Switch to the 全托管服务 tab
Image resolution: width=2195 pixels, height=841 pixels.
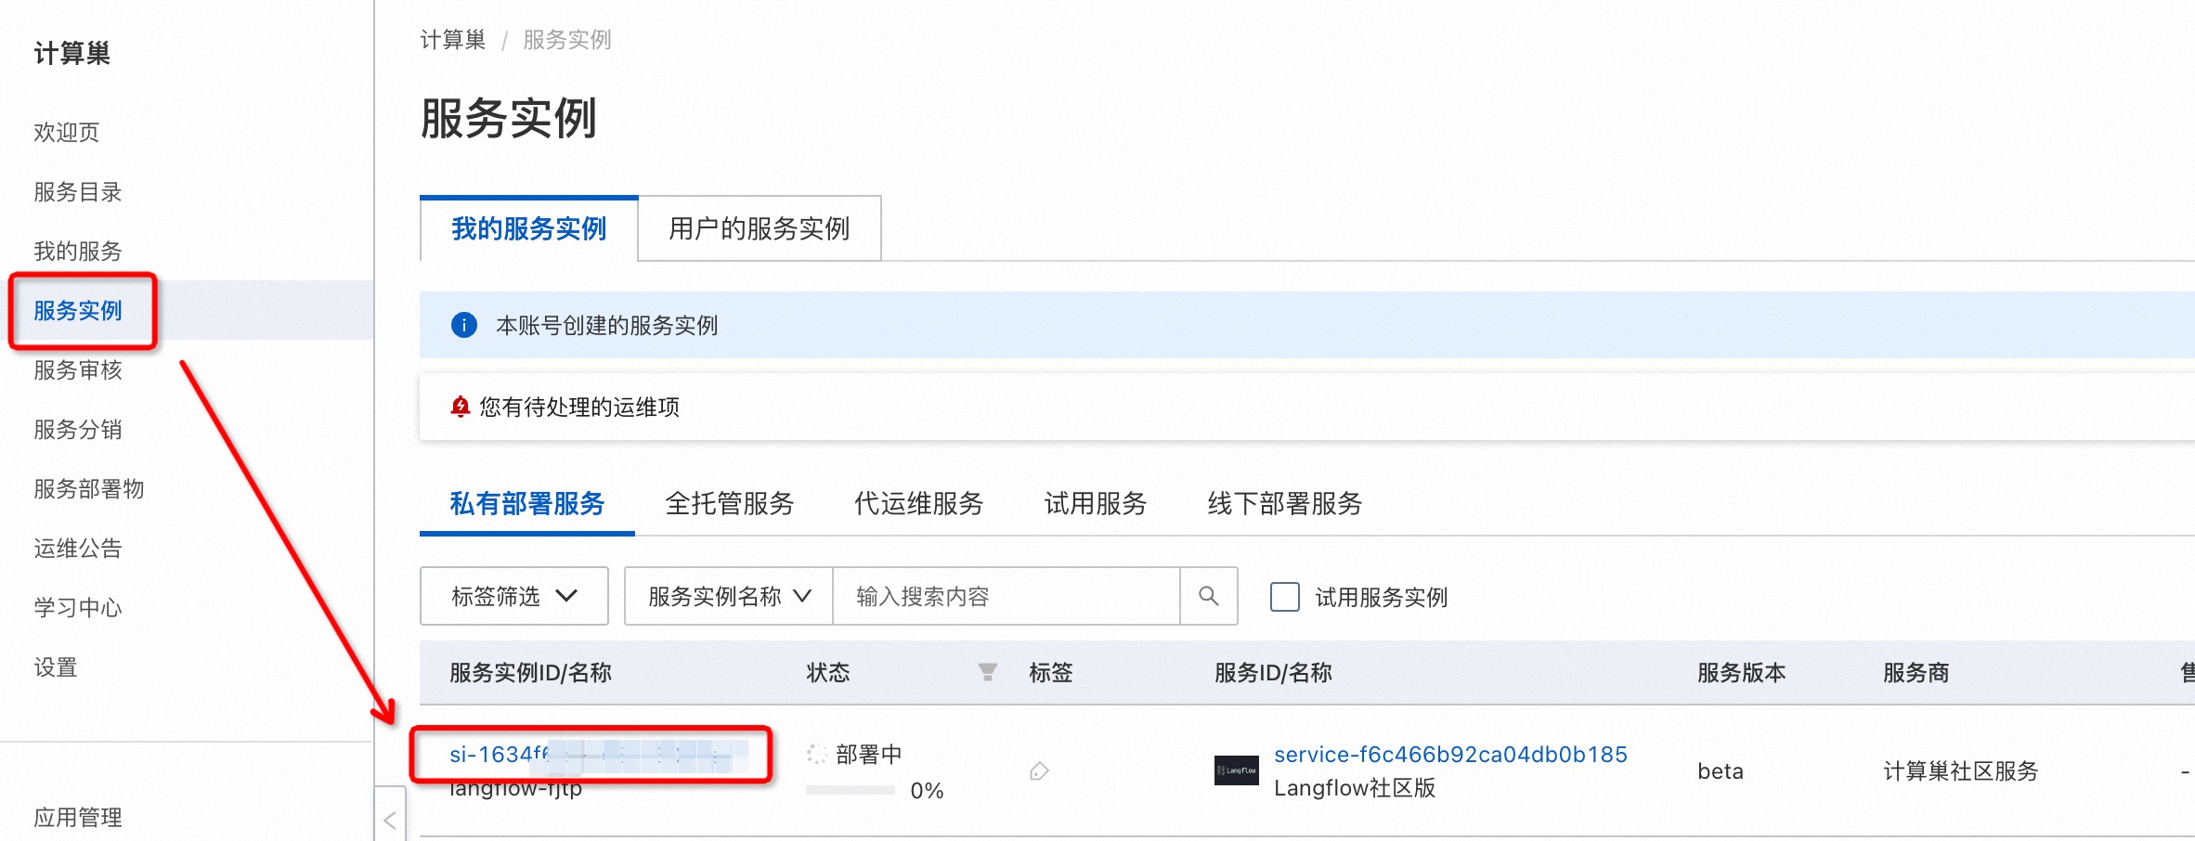[729, 504]
